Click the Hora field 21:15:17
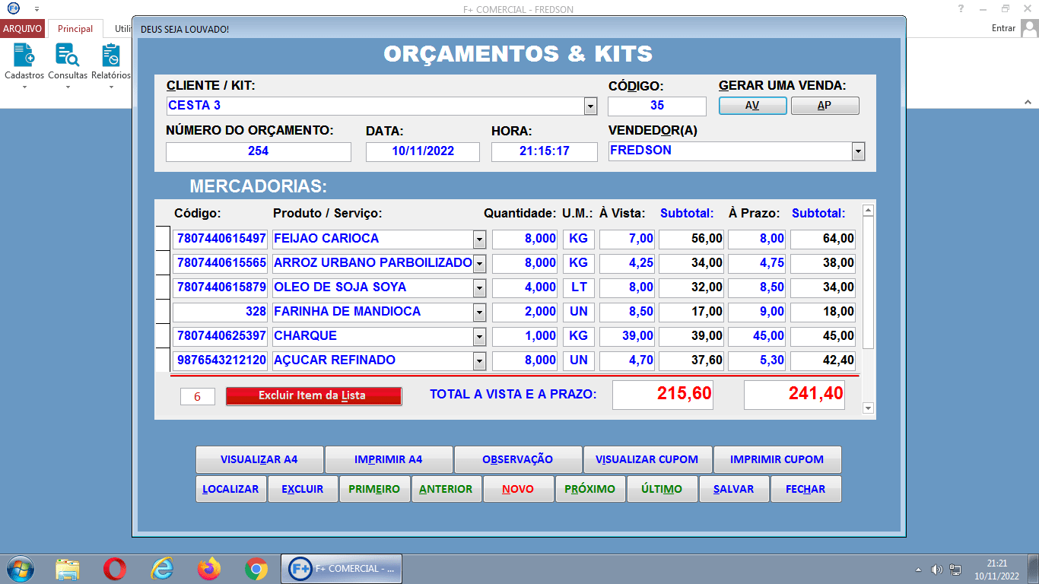The height and width of the screenshot is (584, 1039). click(545, 151)
